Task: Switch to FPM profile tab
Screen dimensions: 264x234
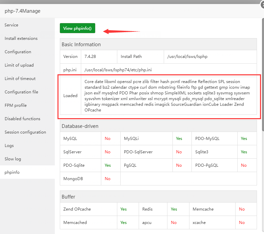Action: point(16,105)
